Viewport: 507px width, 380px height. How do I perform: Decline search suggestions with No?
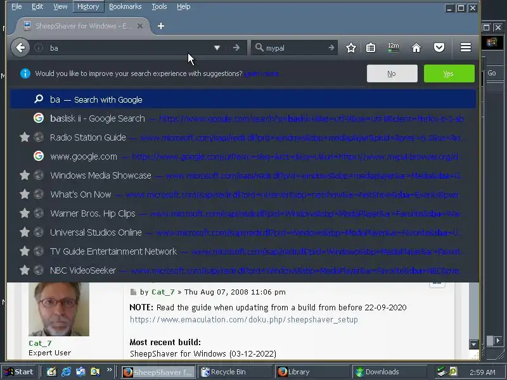pyautogui.click(x=392, y=73)
